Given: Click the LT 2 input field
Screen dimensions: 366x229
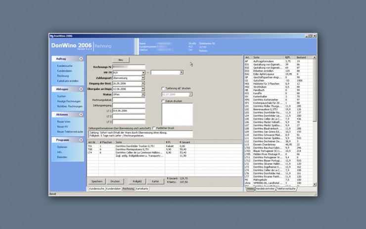Looking at the screenshot, I should tap(129, 117).
